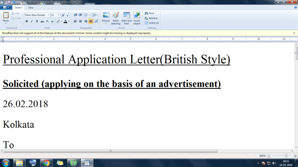Image resolution: width=298 pixels, height=167 pixels.
Task: Align text left
Action: (75, 21)
